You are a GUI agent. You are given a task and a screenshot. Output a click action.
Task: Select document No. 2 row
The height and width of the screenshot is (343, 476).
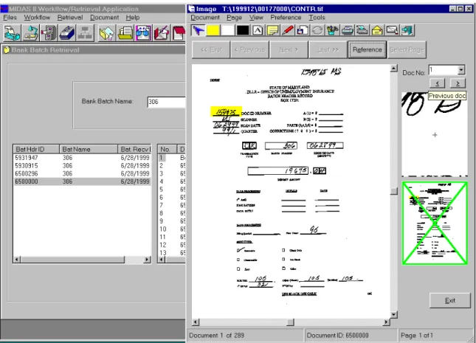coord(171,166)
